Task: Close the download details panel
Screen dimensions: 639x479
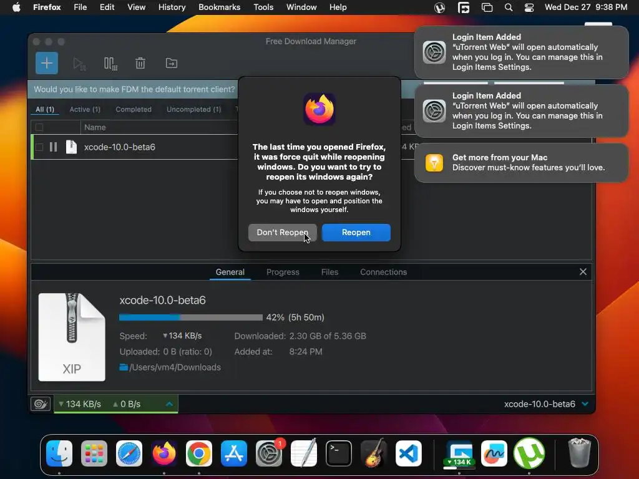Action: [583, 272]
